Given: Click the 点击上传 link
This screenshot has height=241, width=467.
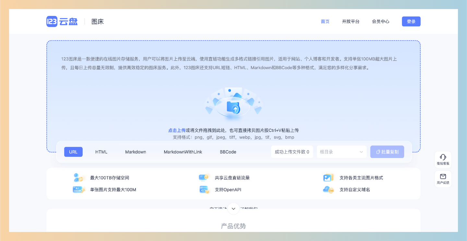Looking at the screenshot, I should [x=177, y=130].
